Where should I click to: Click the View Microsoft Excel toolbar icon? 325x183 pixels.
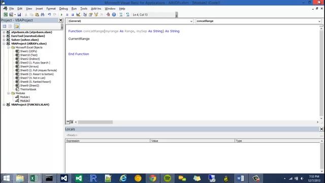(x=6, y=15)
